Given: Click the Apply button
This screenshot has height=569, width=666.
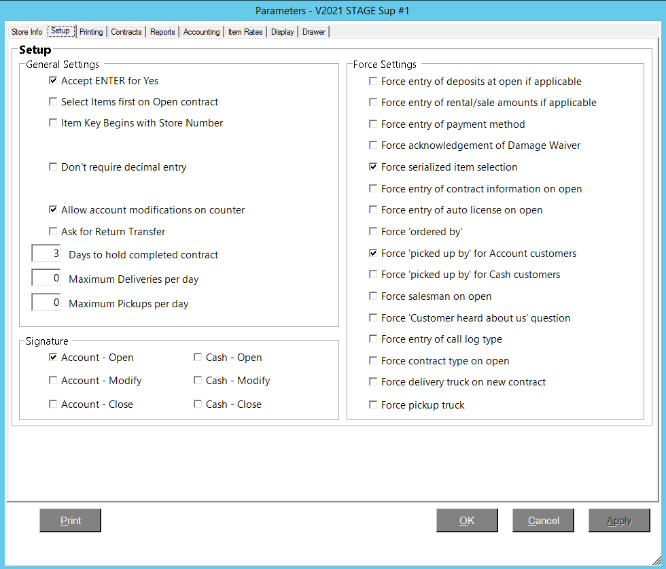Looking at the screenshot, I should pos(619,521).
